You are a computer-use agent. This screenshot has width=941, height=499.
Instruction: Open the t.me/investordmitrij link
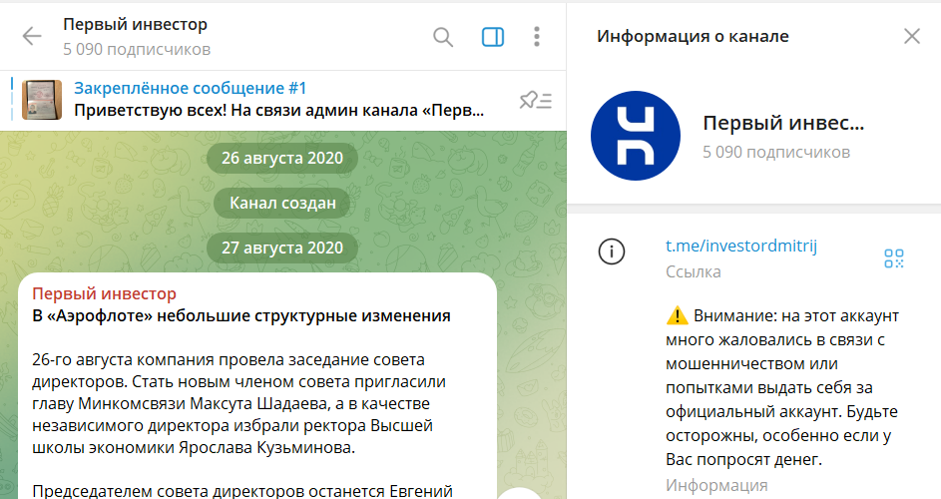741,246
